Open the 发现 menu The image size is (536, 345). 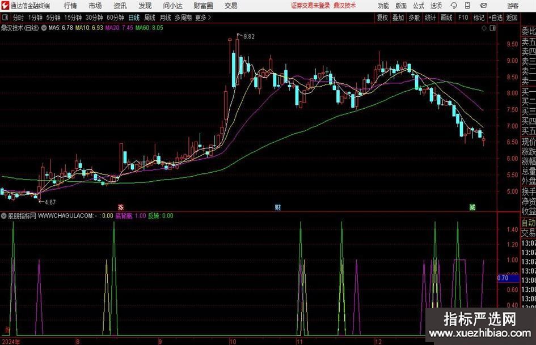tap(145, 6)
